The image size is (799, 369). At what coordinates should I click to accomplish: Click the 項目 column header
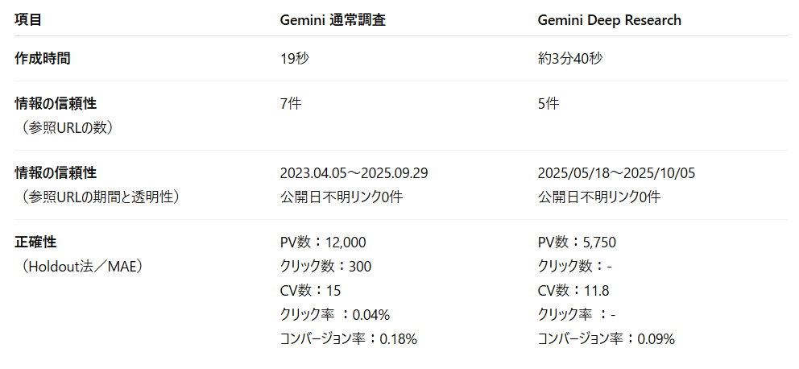pyautogui.click(x=28, y=20)
